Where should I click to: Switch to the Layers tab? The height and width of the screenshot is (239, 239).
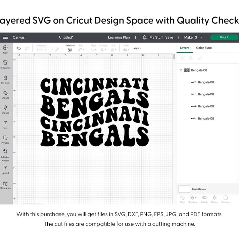click(185, 48)
